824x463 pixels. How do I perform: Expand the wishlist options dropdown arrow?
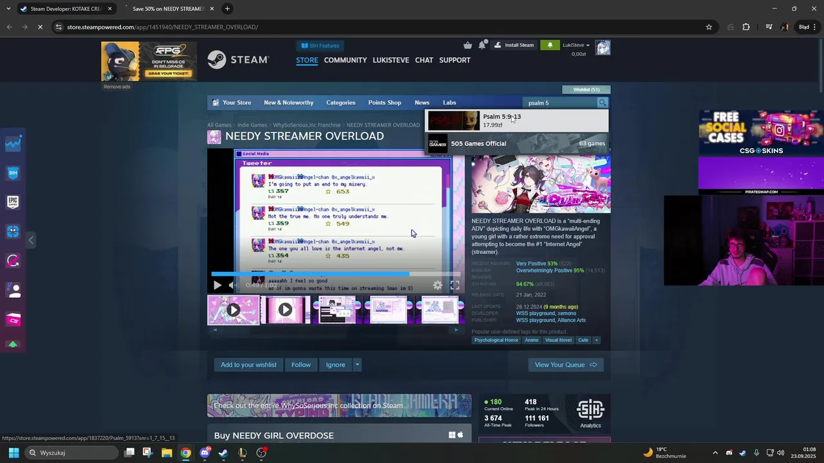click(357, 365)
